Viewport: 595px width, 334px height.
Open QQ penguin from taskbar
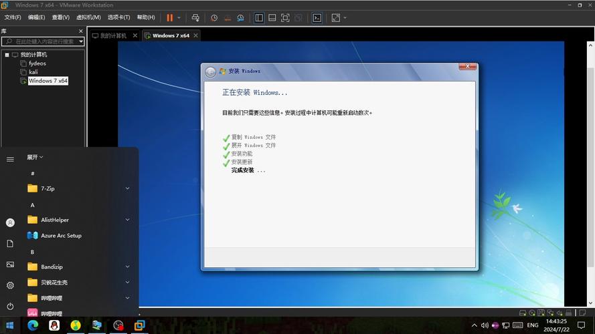54,325
